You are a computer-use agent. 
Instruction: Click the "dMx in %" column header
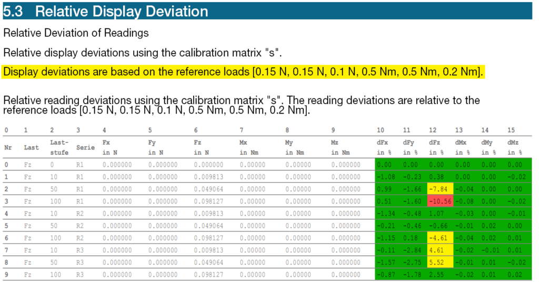(463, 148)
